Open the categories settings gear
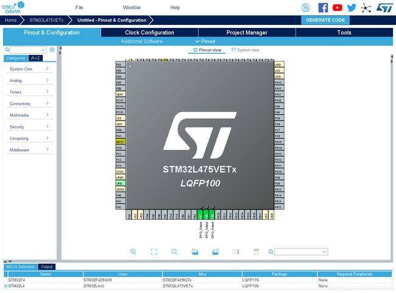 click(x=52, y=49)
